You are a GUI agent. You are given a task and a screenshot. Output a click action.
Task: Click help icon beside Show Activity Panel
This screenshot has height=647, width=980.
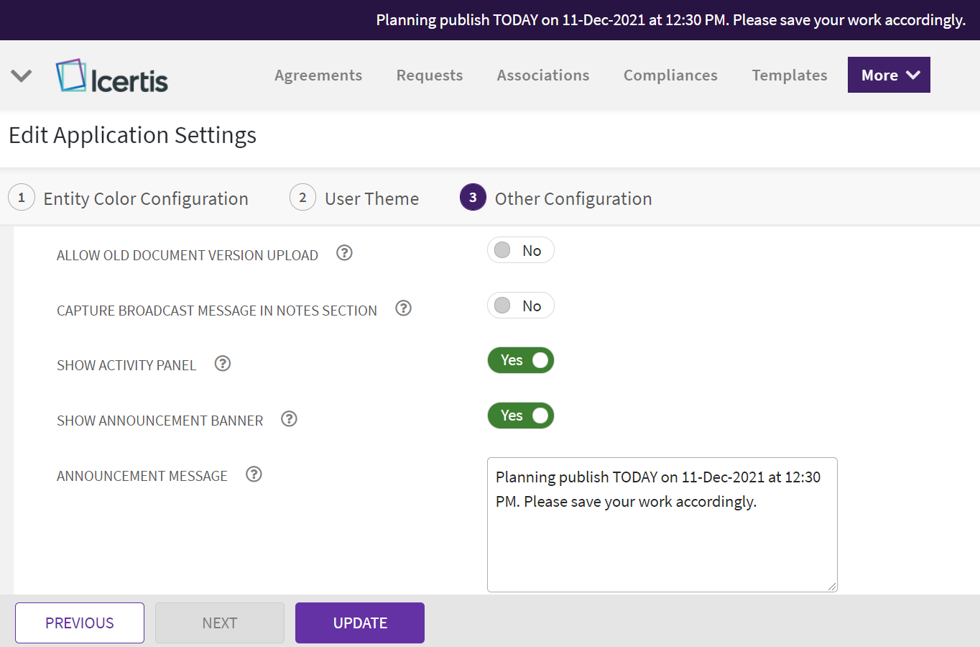[x=223, y=364]
